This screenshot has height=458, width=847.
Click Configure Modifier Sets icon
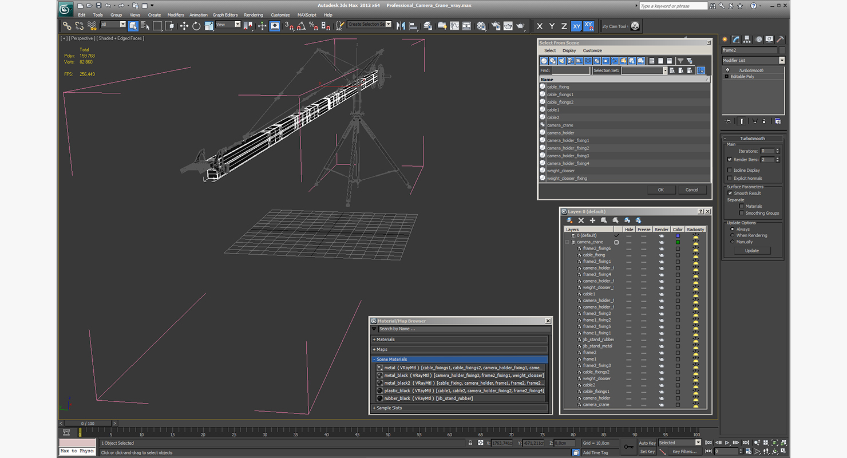[x=778, y=121]
